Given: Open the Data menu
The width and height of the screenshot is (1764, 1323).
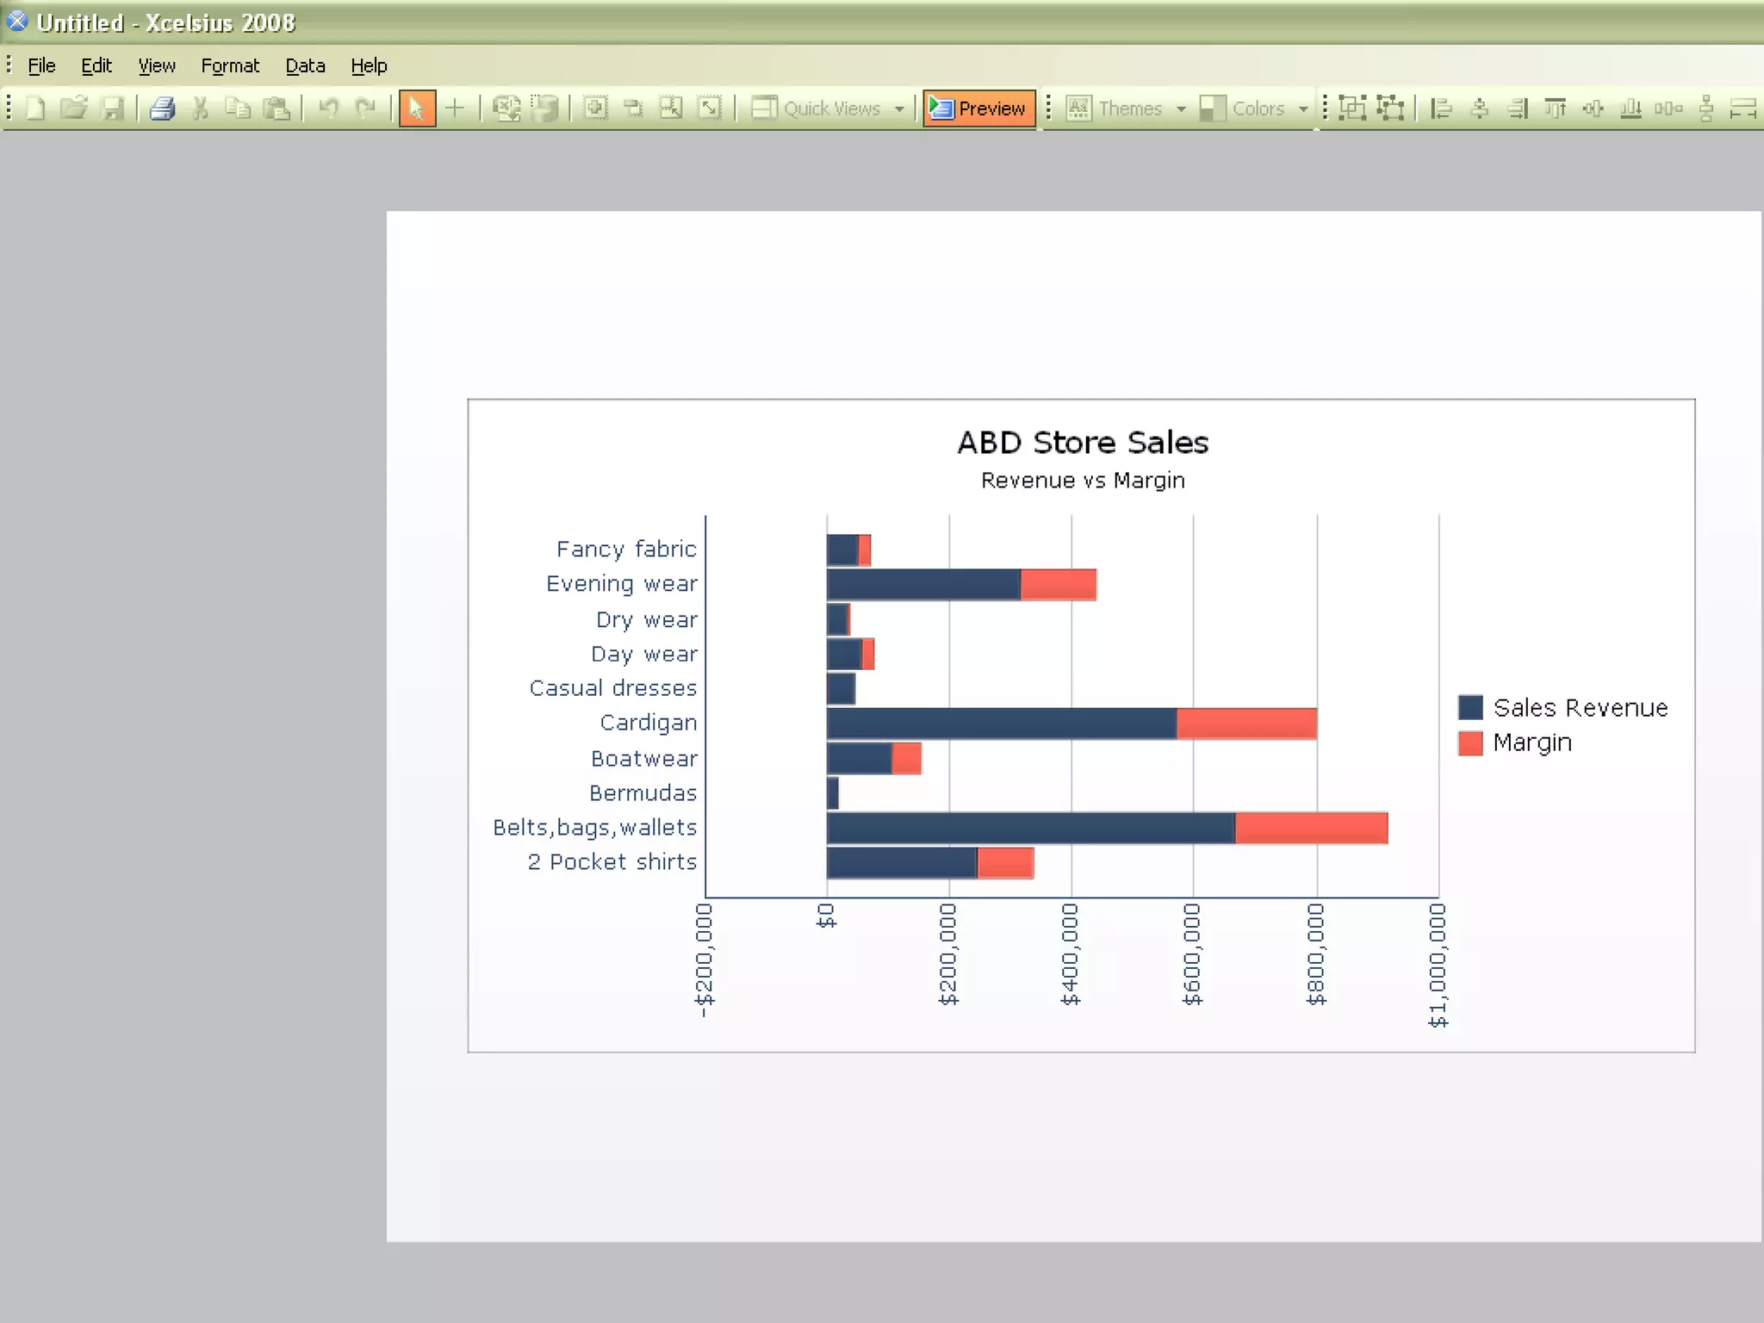Looking at the screenshot, I should pos(305,65).
